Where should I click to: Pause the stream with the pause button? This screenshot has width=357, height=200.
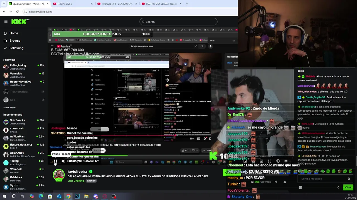(55, 161)
